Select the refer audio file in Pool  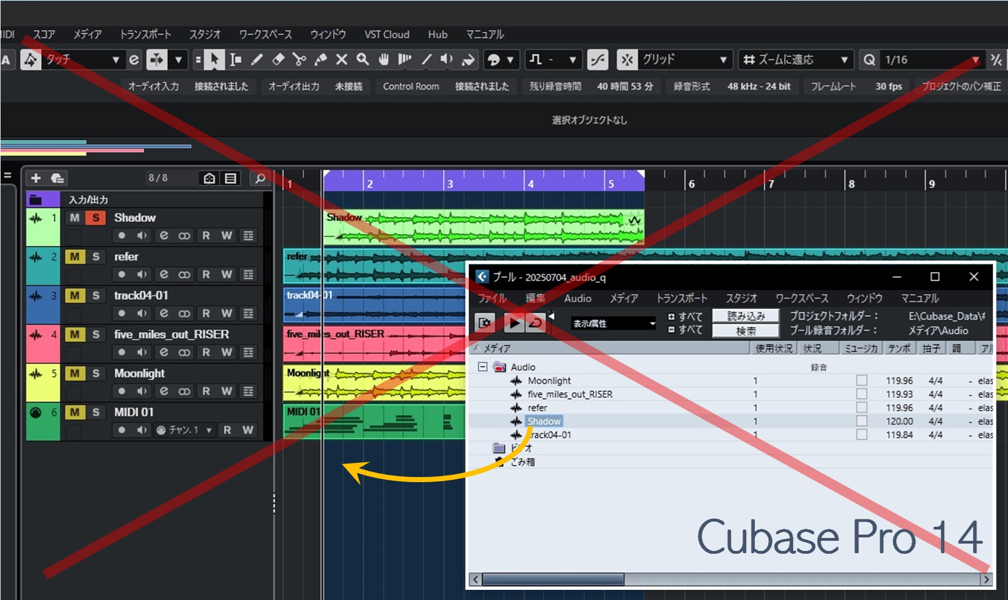(x=537, y=408)
